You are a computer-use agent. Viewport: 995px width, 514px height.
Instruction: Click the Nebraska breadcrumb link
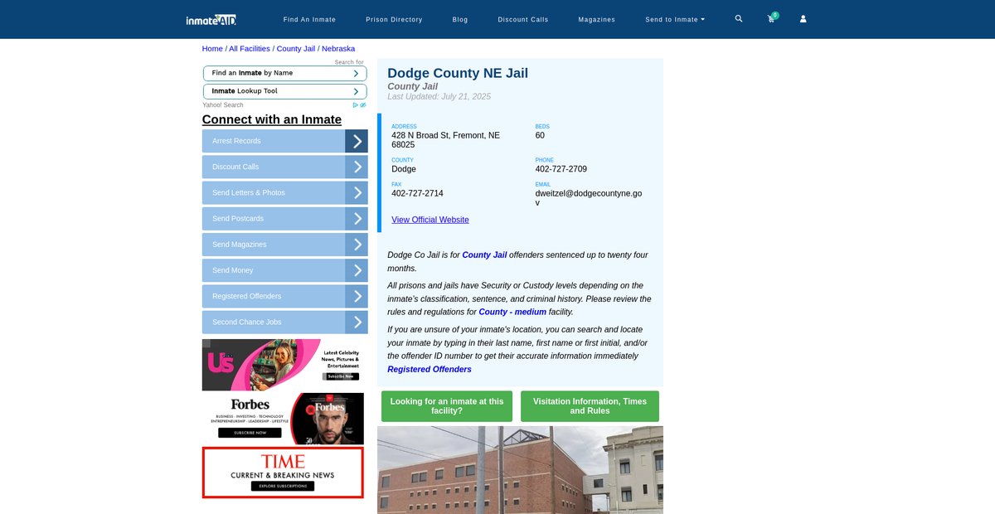point(338,49)
